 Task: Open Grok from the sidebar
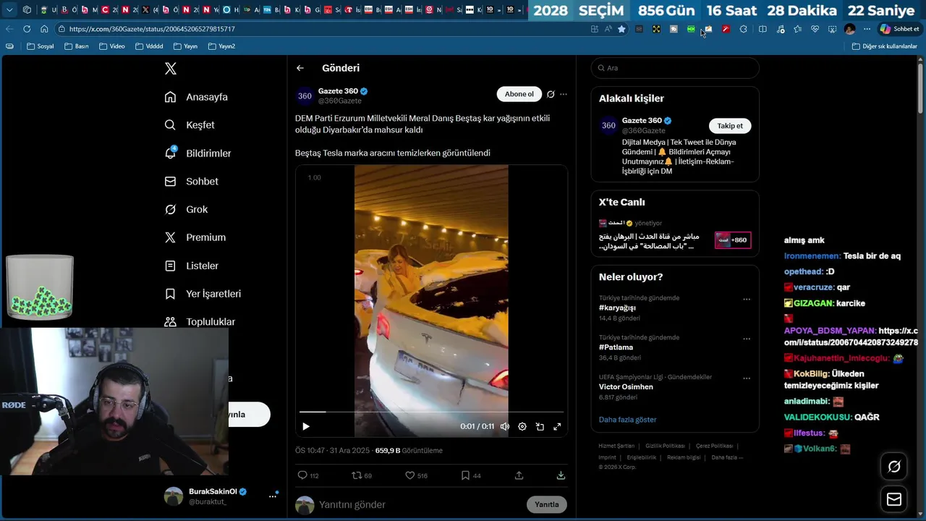[186, 209]
